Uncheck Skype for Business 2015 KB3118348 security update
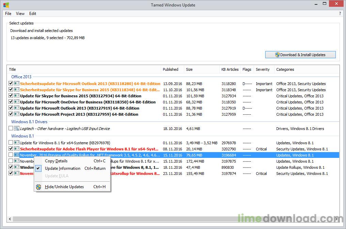Image resolution: width=346 pixels, height=229 pixels. (11, 89)
